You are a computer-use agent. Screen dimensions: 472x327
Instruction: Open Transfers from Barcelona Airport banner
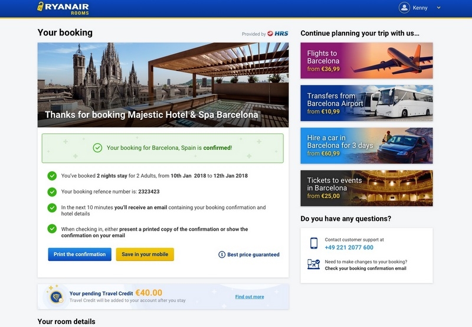pos(366,103)
